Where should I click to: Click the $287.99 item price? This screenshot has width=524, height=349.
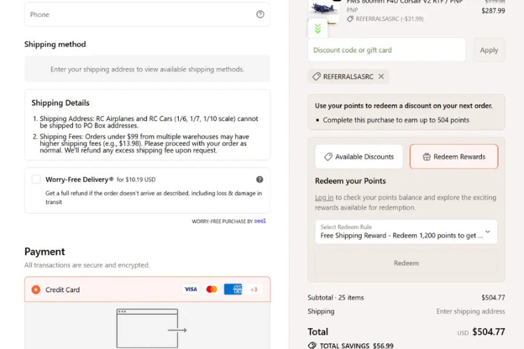click(x=493, y=10)
